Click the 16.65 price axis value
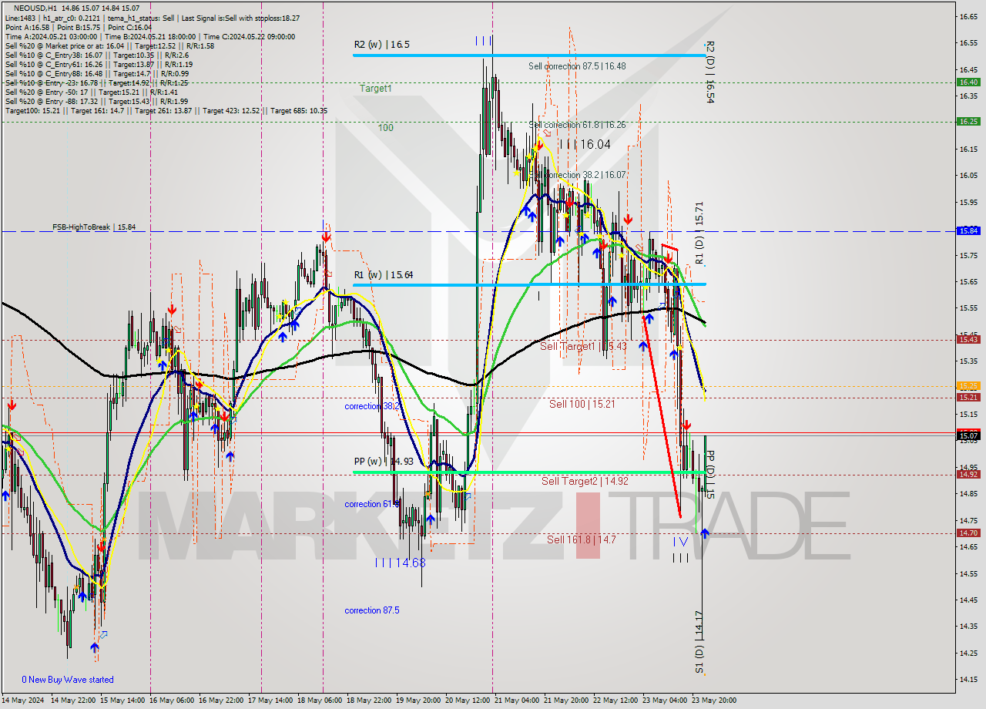 pos(969,15)
